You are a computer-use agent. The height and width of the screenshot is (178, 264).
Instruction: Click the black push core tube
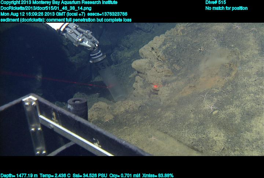click(78, 108)
